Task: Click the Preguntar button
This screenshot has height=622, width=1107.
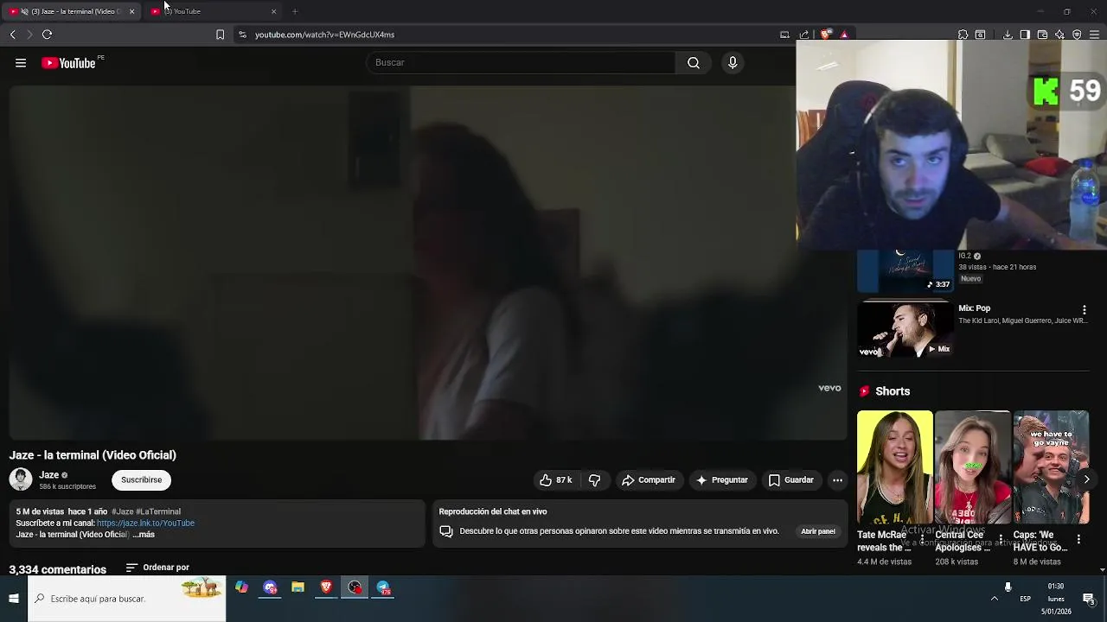Action: [722, 479]
